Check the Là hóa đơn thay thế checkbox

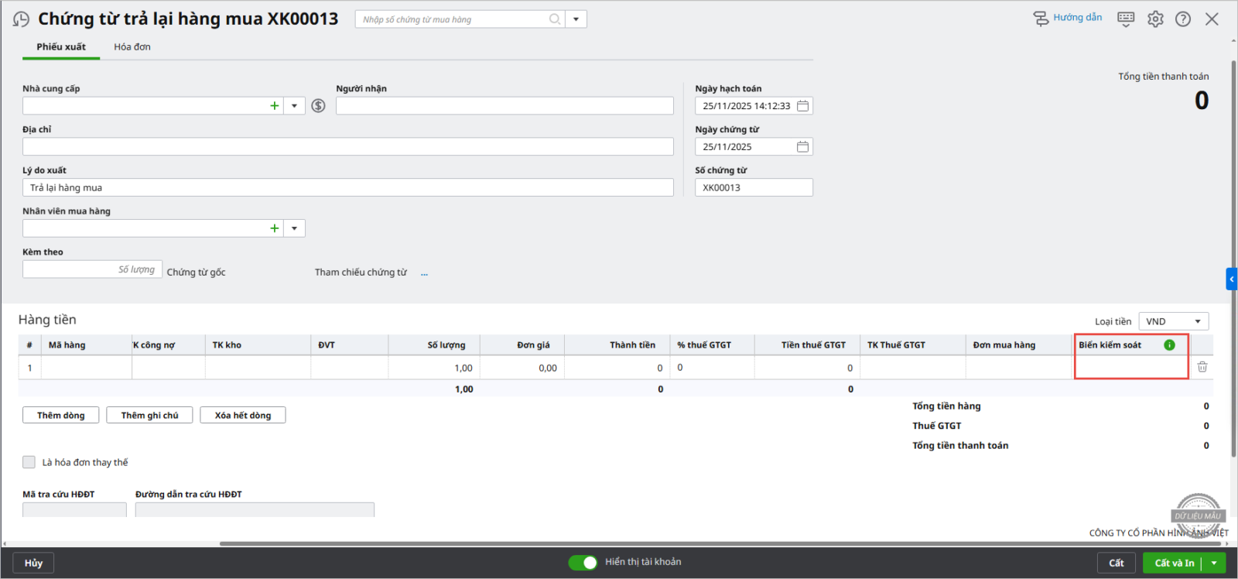(x=29, y=462)
